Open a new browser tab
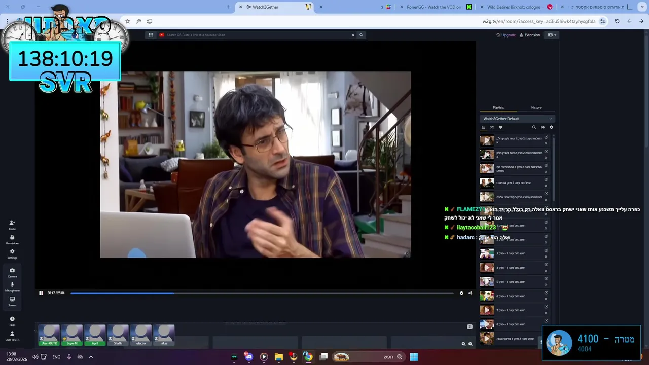The width and height of the screenshot is (649, 365). tap(228, 7)
